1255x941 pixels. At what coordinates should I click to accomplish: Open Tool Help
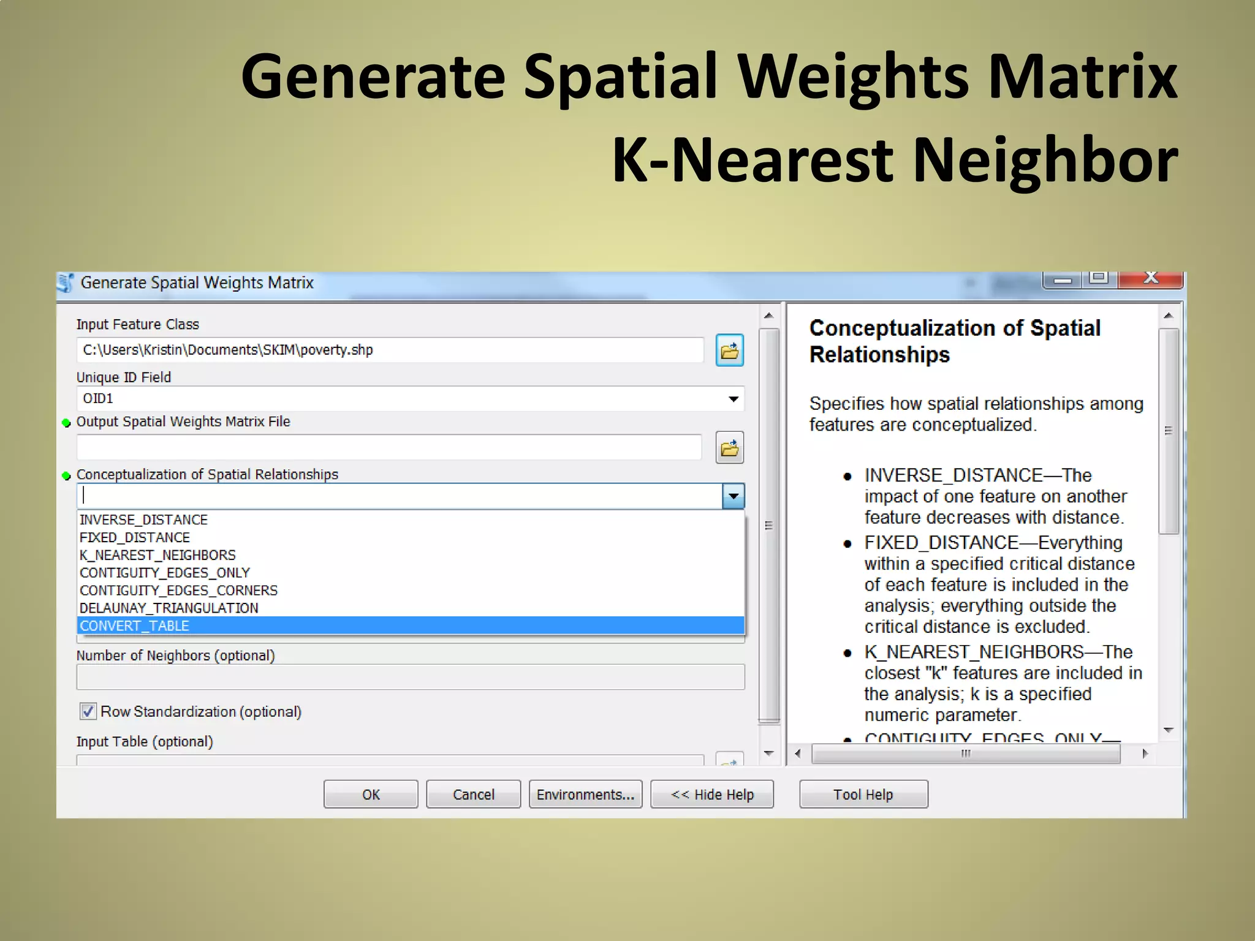863,795
